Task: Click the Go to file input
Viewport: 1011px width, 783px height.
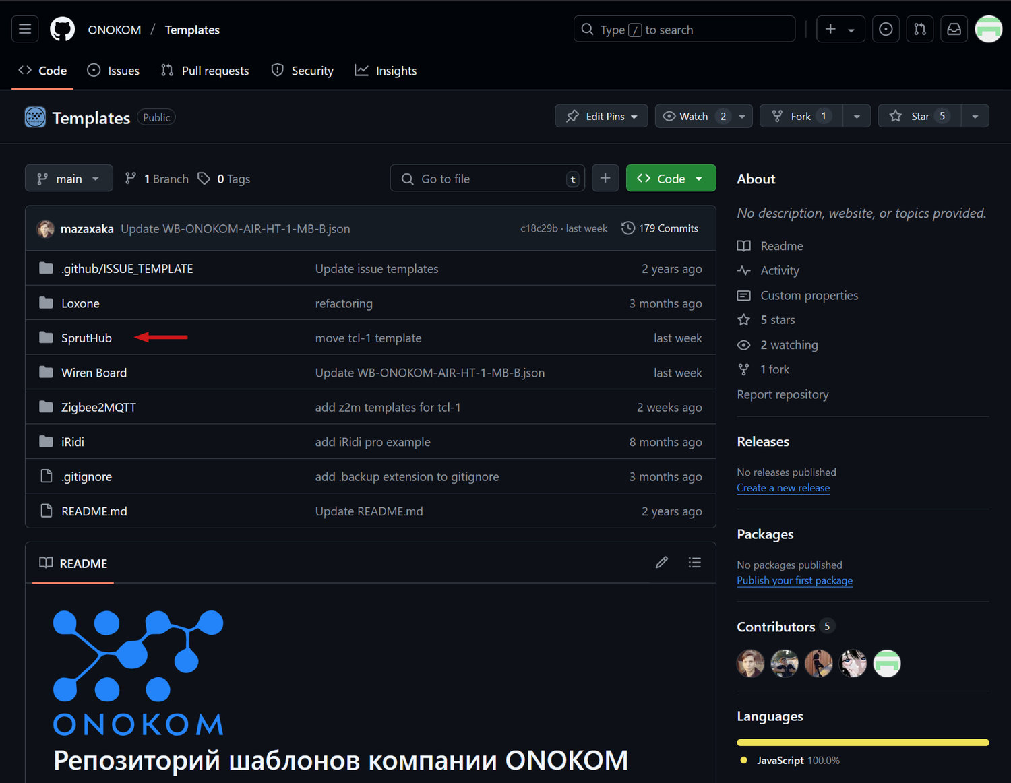Action: pos(487,179)
